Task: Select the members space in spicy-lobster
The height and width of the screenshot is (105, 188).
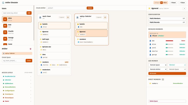Action: (x=92, y=41)
